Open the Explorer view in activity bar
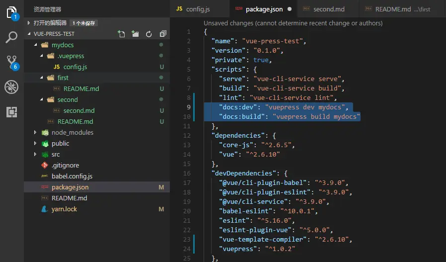Image resolution: width=446 pixels, height=262 pixels. coord(11,12)
